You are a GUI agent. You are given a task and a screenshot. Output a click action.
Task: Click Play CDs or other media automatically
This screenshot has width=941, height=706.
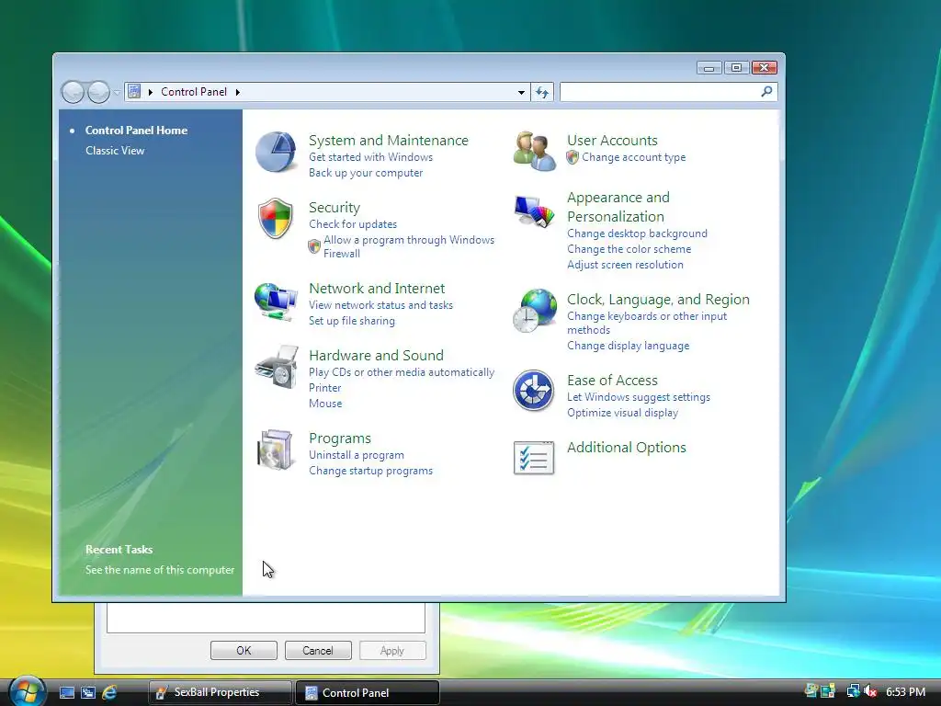coord(402,372)
